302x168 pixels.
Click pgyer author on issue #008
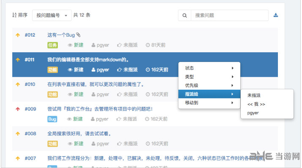point(103,144)
